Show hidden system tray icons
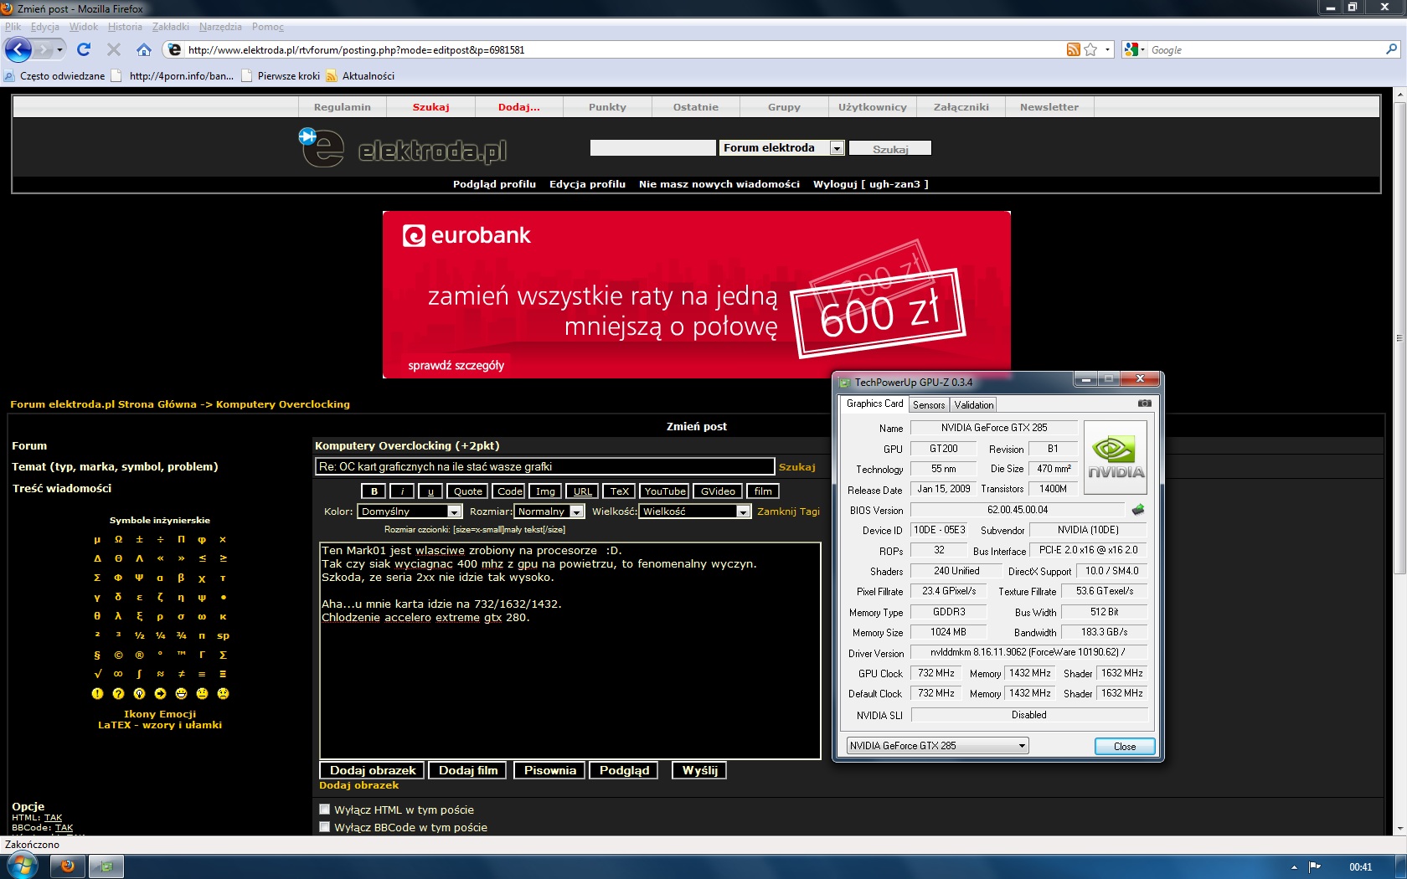The image size is (1407, 879). [1294, 867]
